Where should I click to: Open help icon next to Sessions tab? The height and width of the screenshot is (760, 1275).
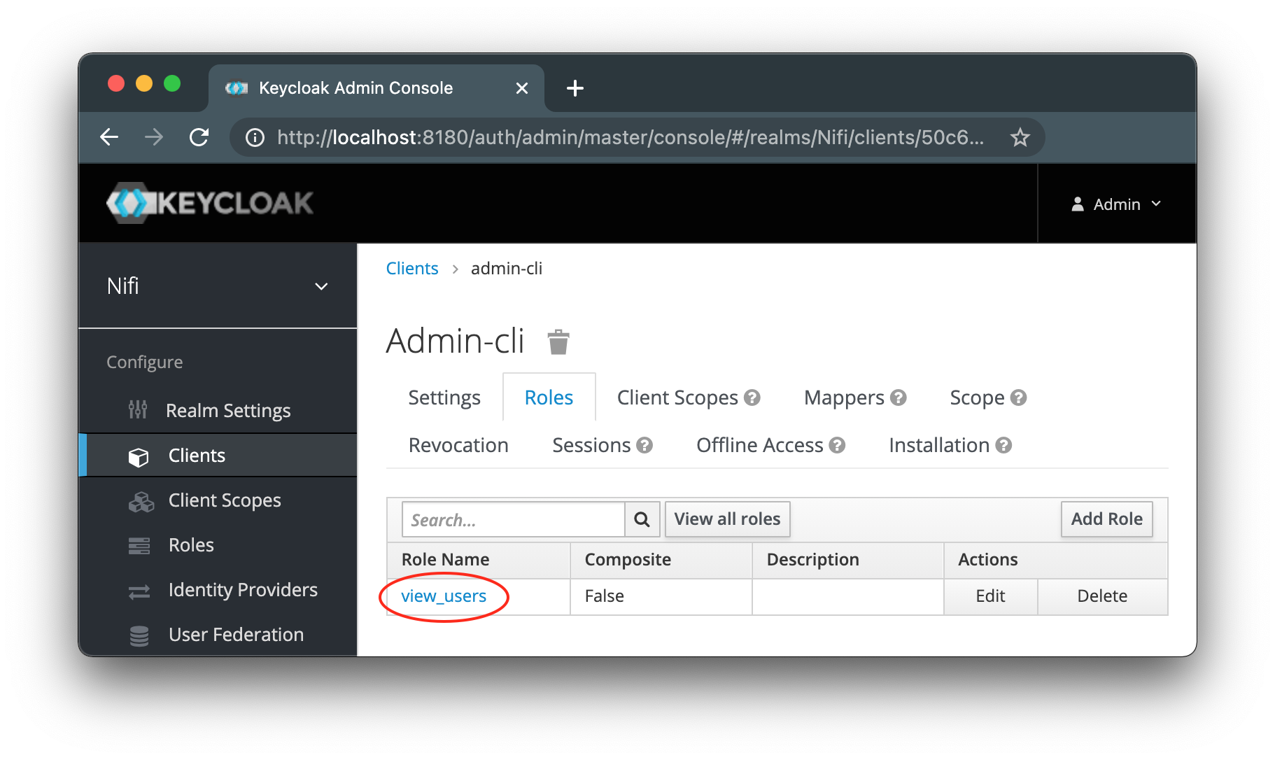click(x=644, y=445)
